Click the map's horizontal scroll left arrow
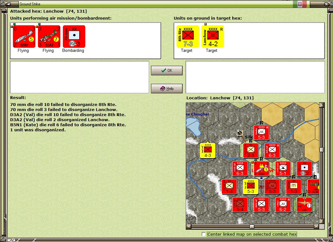The image size is (333, 242). pos(188,226)
